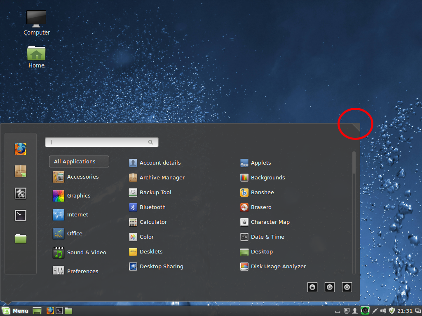Lock the screen using the padlock icon
This screenshot has width=422, height=316.
click(312, 287)
